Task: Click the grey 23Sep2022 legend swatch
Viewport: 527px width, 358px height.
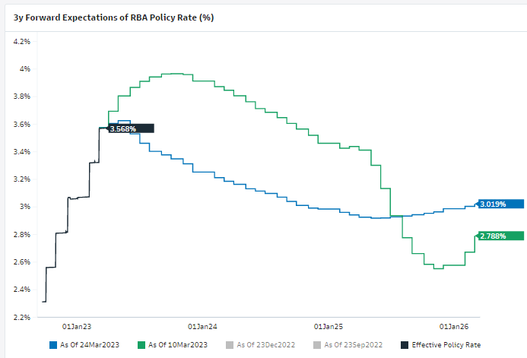Action: pos(317,344)
